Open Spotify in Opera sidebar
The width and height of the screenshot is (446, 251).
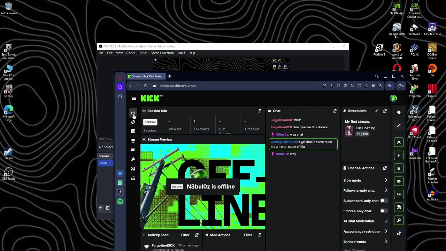point(120,201)
